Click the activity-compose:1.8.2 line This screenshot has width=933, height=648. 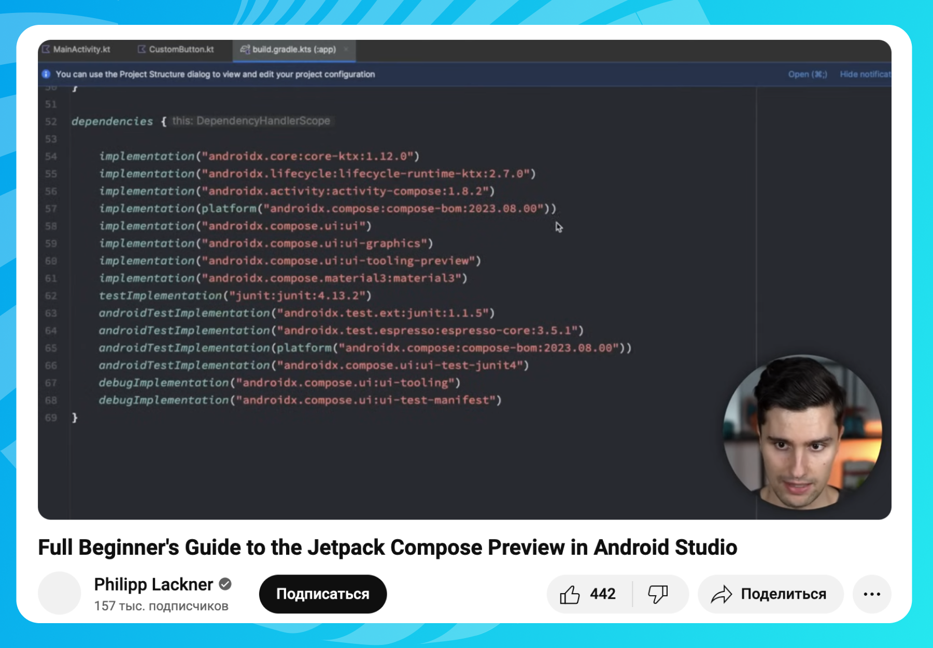point(297,191)
